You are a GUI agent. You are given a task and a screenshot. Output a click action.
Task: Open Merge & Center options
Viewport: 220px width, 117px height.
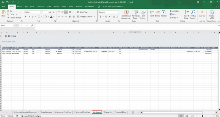point(95,16)
